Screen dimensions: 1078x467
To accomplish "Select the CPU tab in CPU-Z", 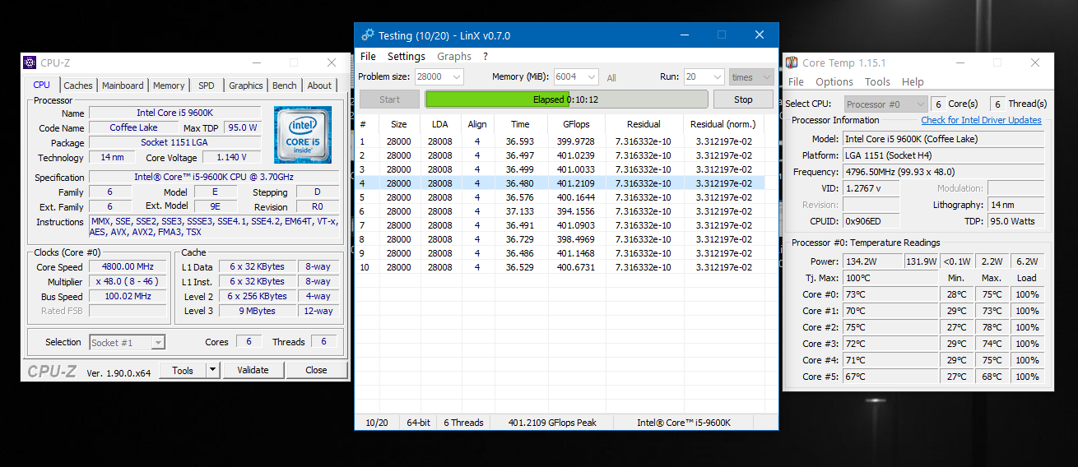I will coord(42,85).
